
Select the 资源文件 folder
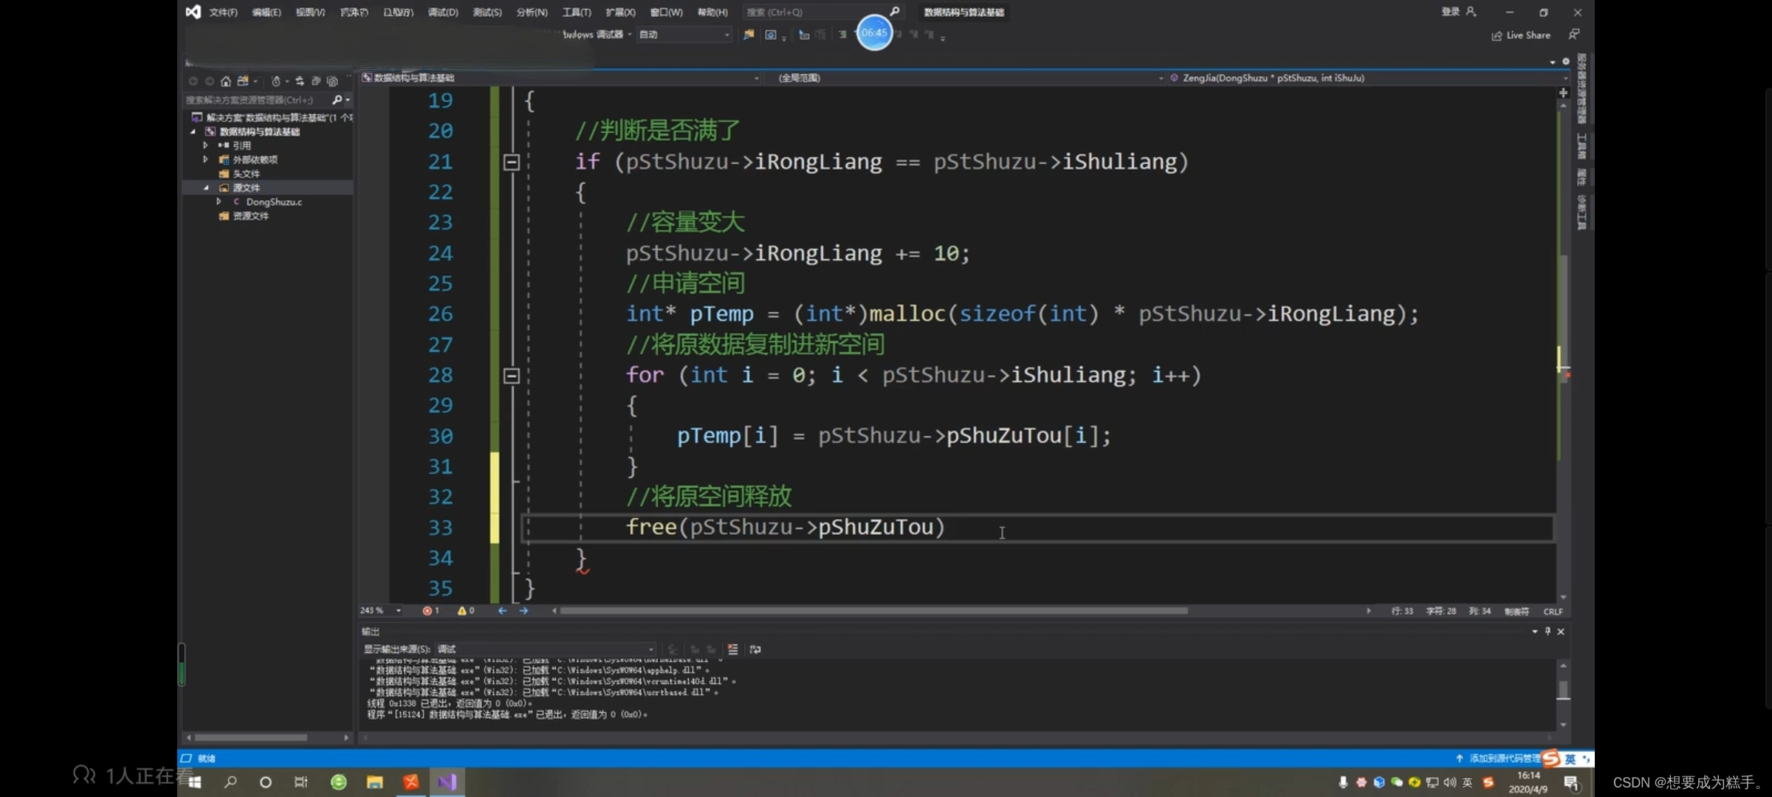pyautogui.click(x=251, y=215)
